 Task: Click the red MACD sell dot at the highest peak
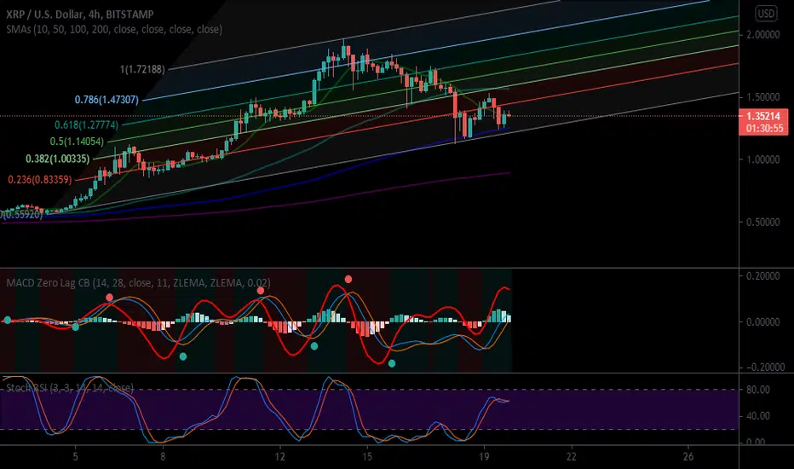click(348, 279)
